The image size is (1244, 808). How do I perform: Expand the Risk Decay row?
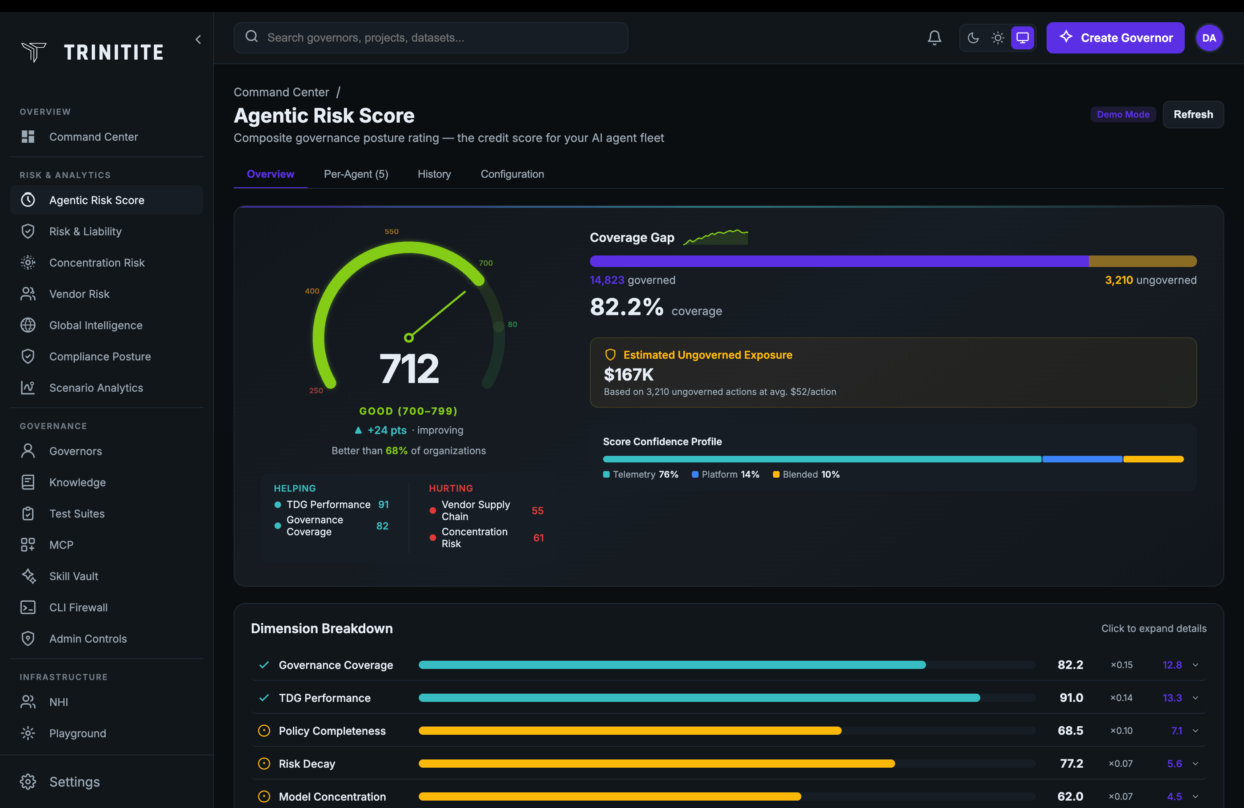pyautogui.click(x=1196, y=763)
